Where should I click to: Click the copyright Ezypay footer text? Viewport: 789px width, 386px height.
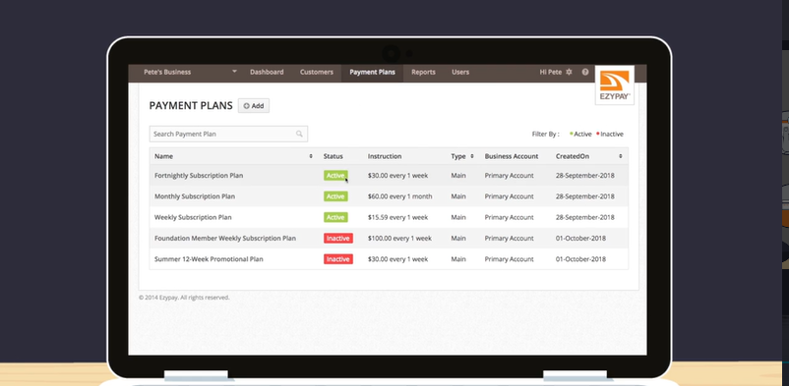[184, 298]
